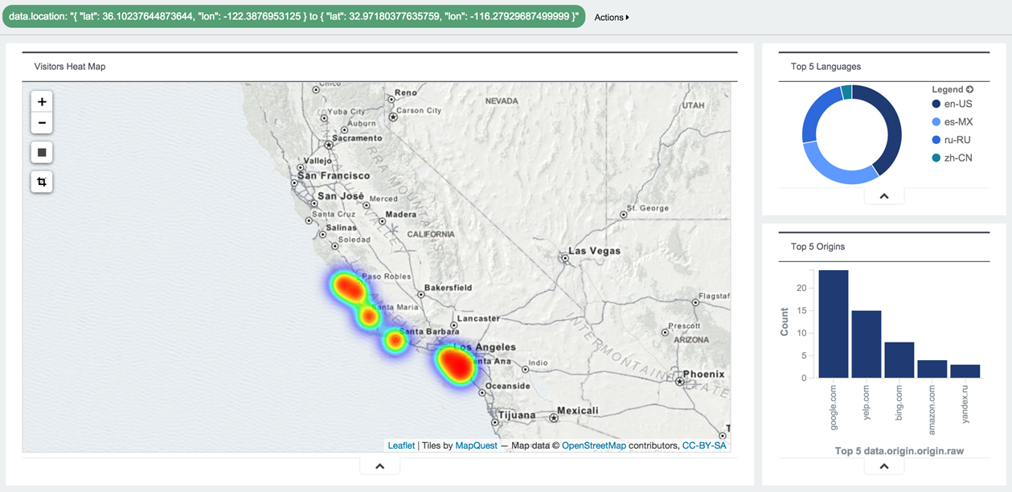
Task: Collapse the Top 5 Languages panel chevron
Action: point(883,196)
